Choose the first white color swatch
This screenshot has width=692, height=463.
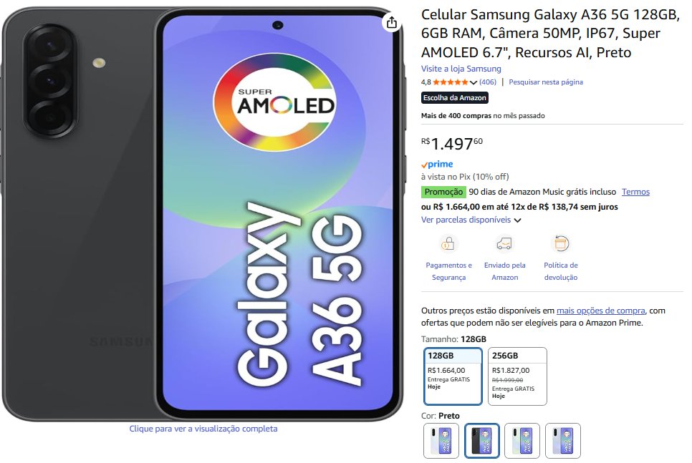click(x=441, y=441)
